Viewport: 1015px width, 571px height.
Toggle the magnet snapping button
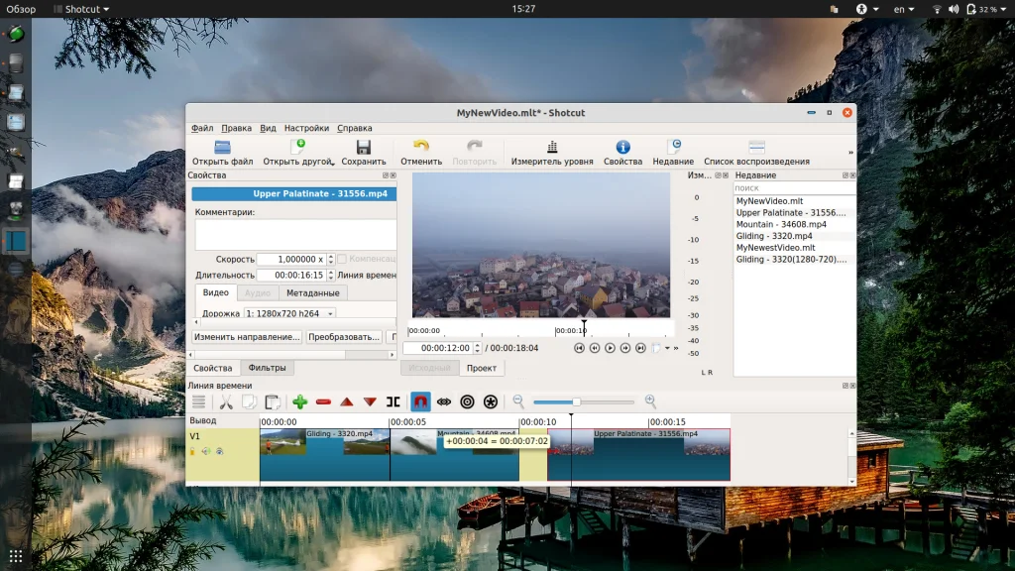tap(420, 401)
